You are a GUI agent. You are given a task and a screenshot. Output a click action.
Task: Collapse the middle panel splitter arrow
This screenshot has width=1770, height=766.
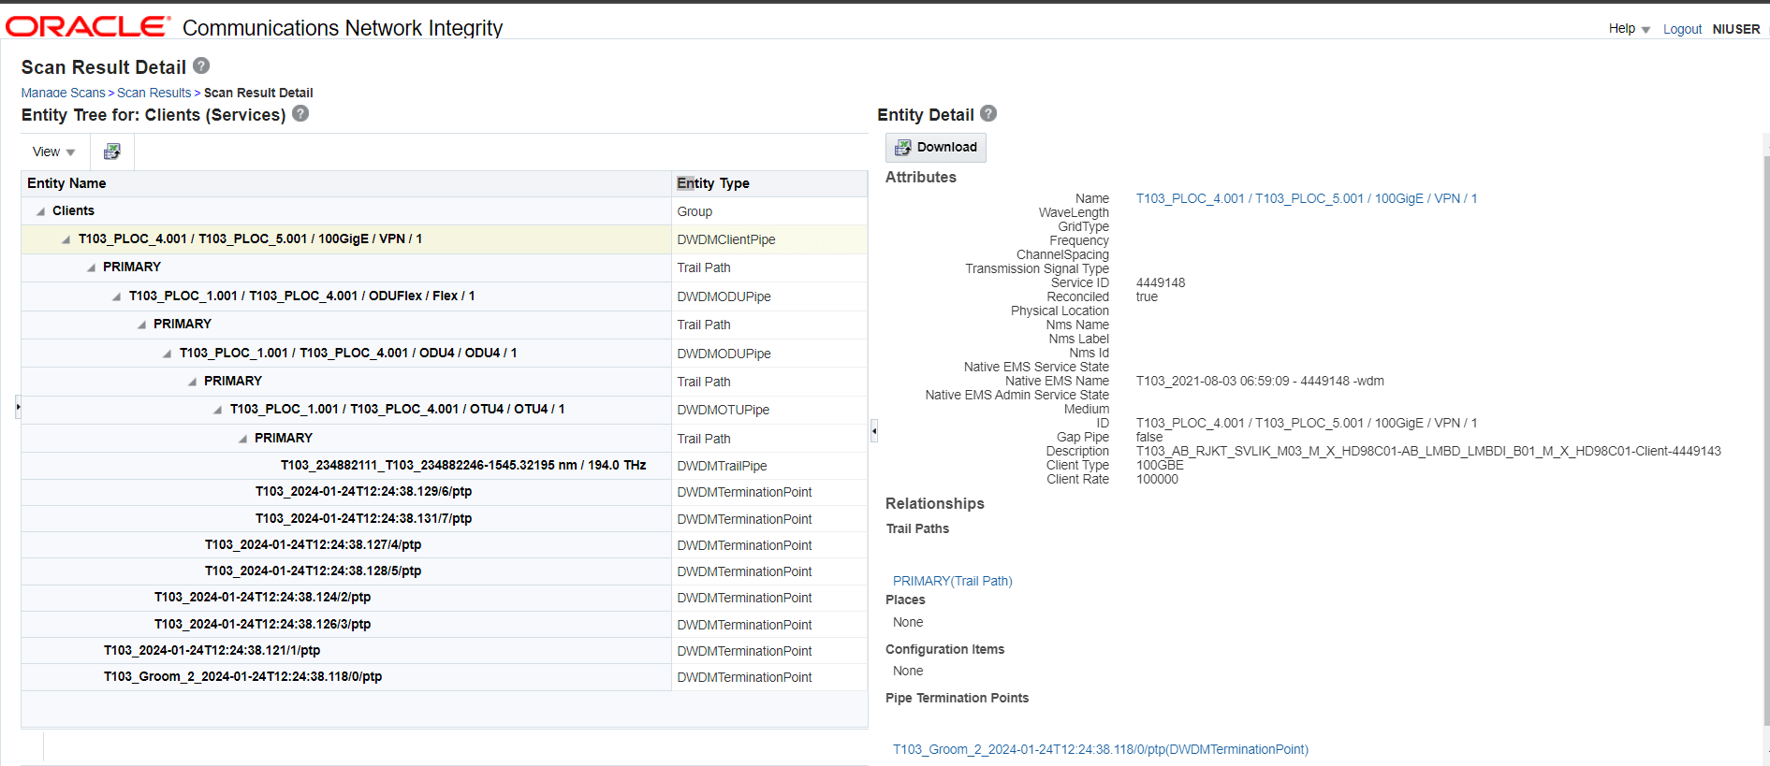(x=874, y=430)
